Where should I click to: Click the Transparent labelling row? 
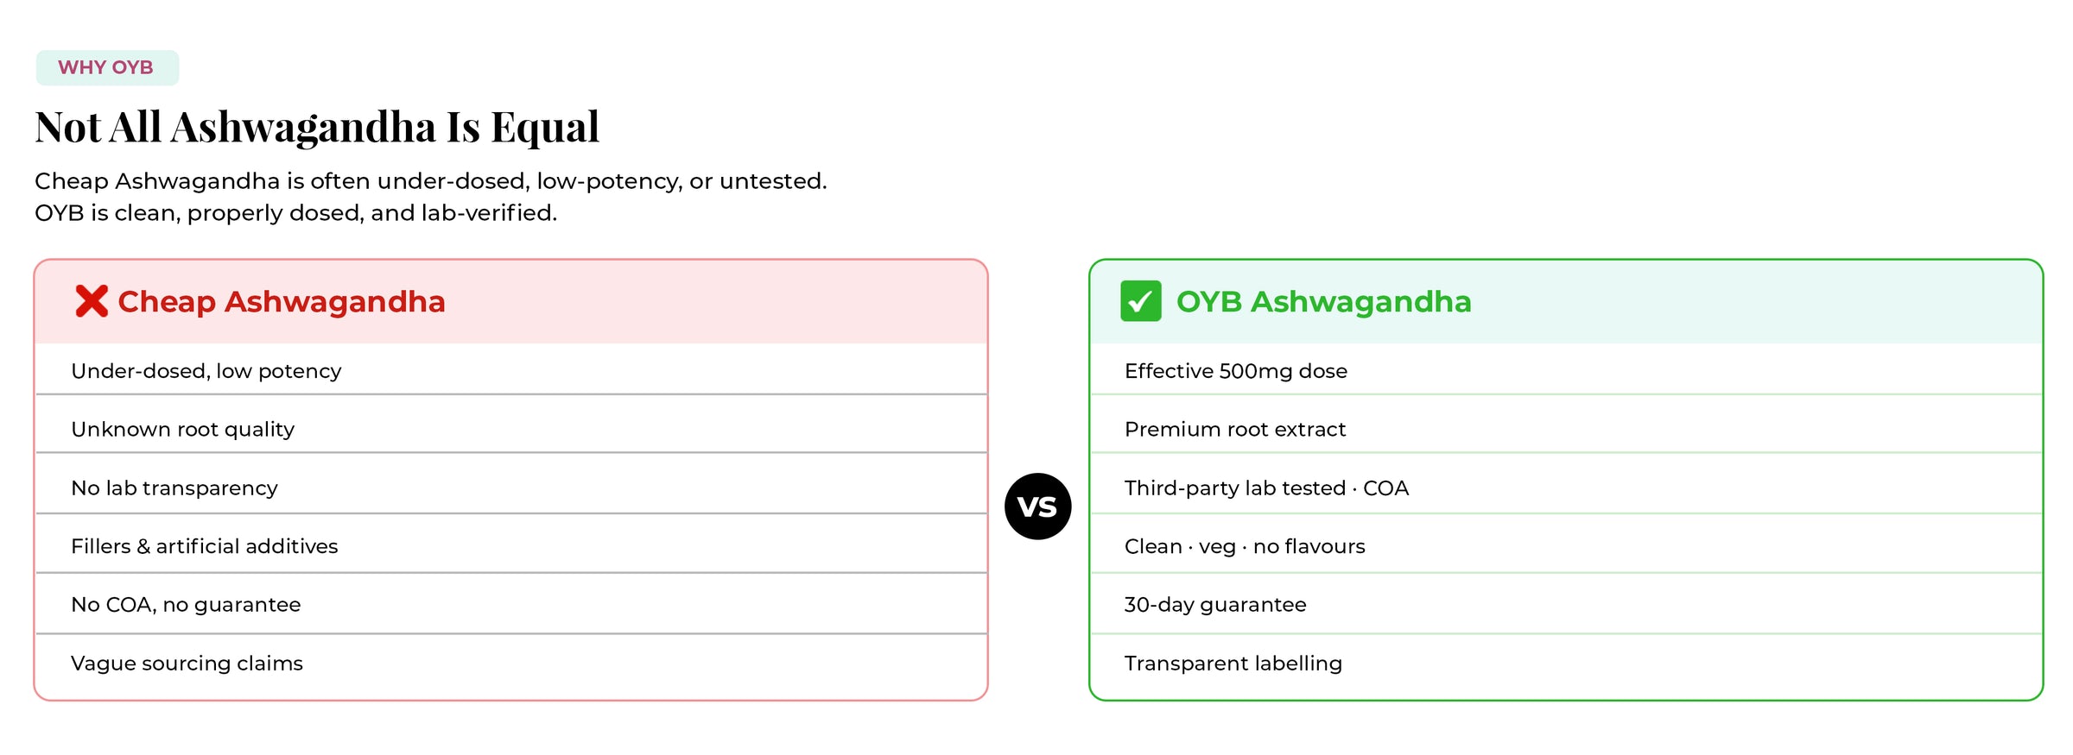tap(1566, 665)
